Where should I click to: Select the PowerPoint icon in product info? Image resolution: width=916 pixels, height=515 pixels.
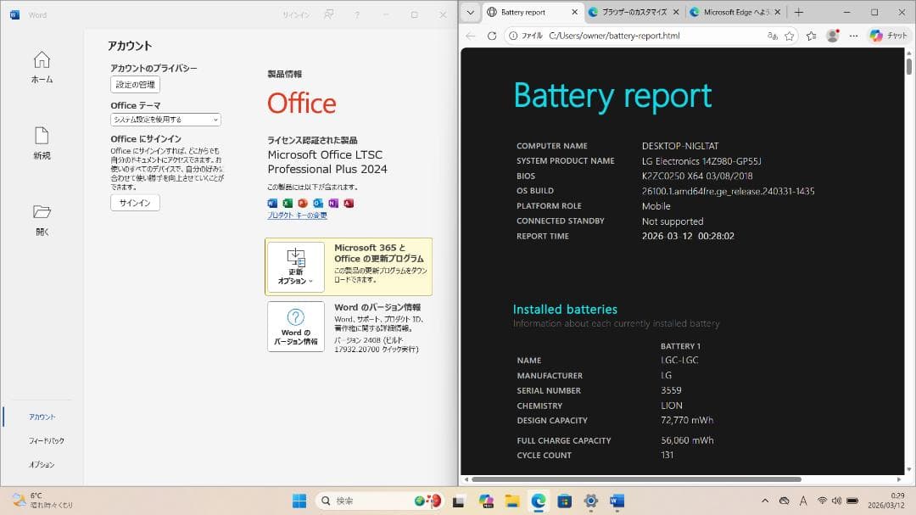302,203
